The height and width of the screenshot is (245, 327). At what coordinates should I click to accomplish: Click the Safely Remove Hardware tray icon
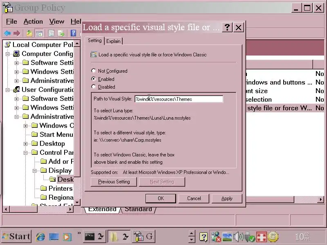pos(249,237)
